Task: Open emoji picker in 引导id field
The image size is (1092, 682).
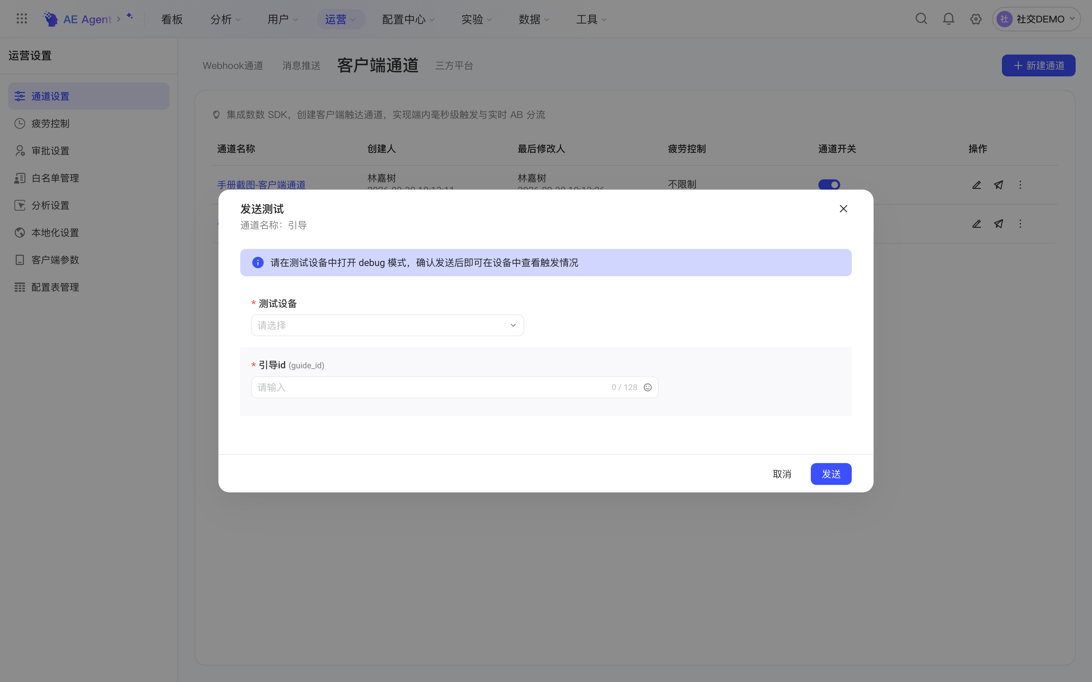Action: point(648,387)
